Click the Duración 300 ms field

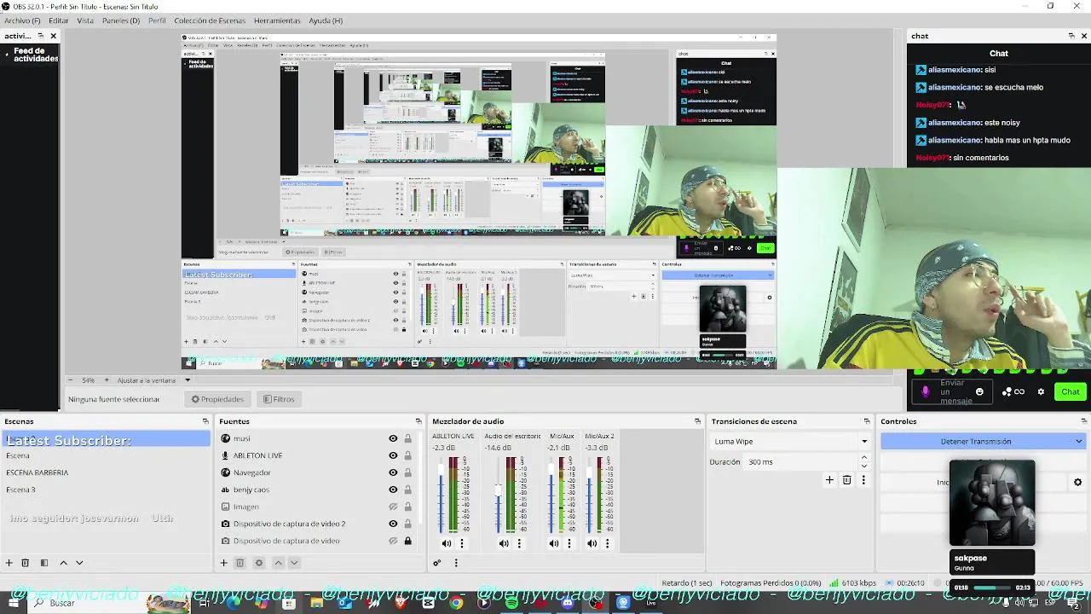click(801, 462)
